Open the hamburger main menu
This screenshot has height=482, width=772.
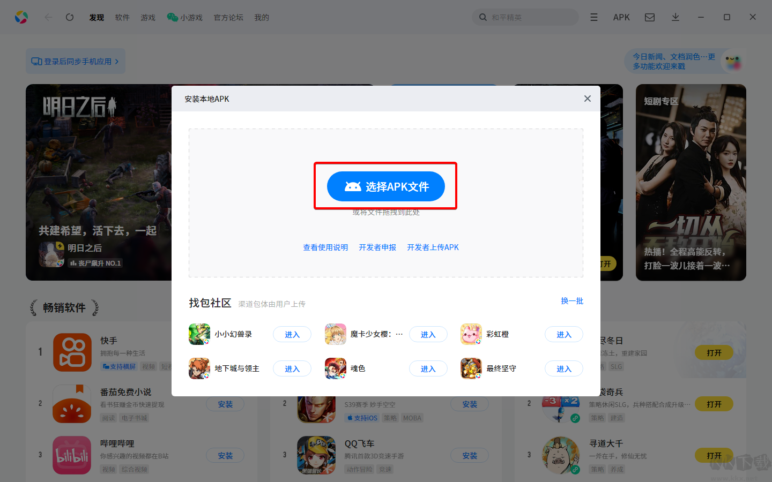[593, 17]
